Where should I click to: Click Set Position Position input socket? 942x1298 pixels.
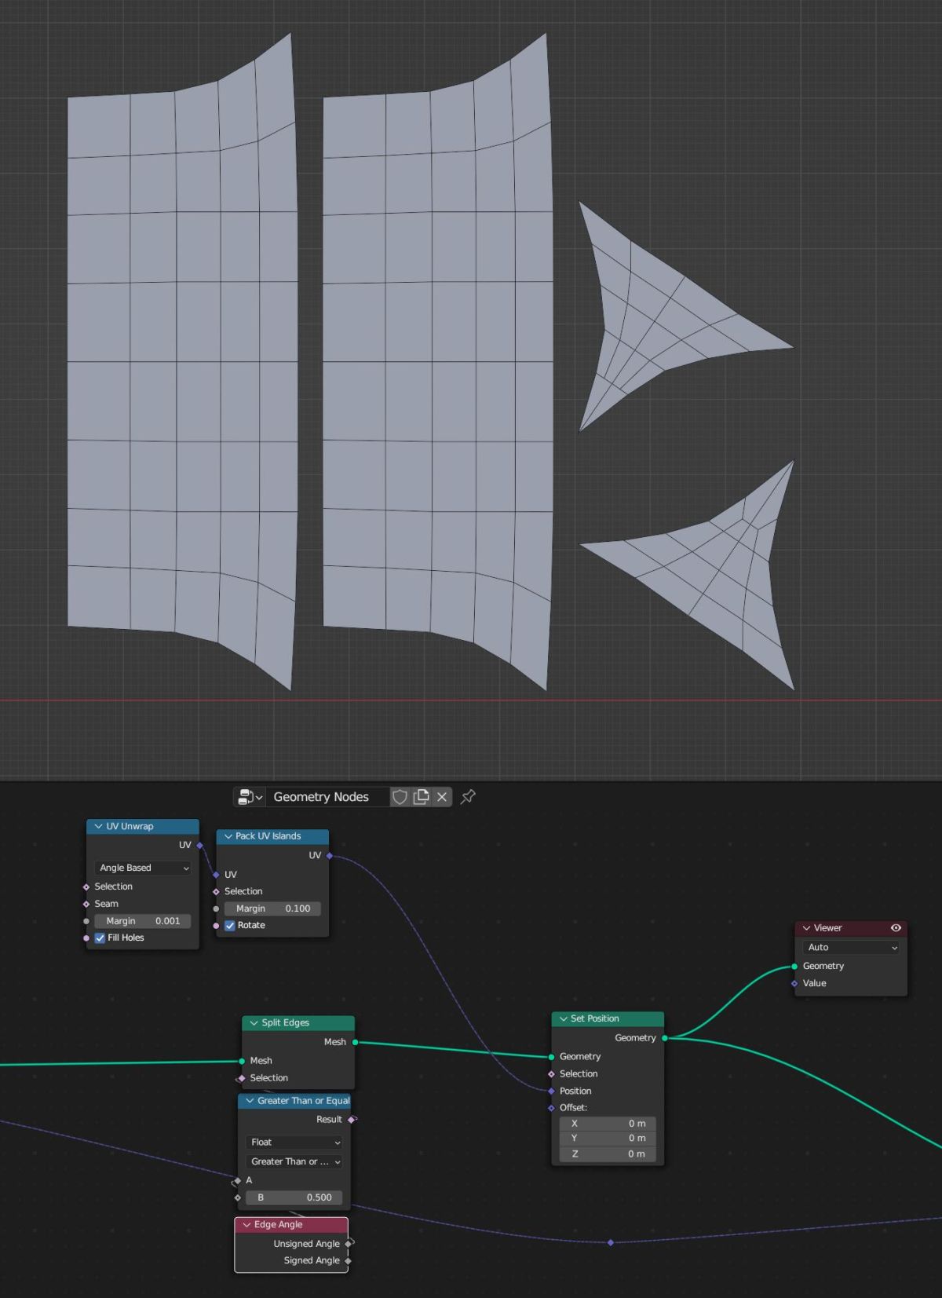(x=551, y=1091)
